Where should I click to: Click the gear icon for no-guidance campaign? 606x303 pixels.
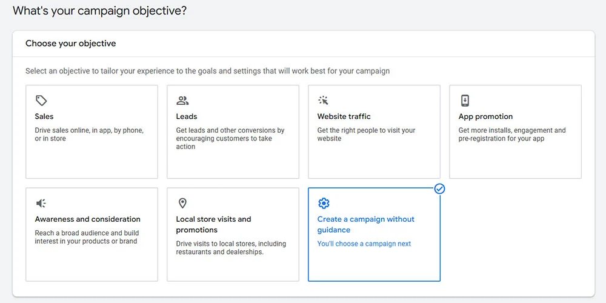(x=324, y=204)
